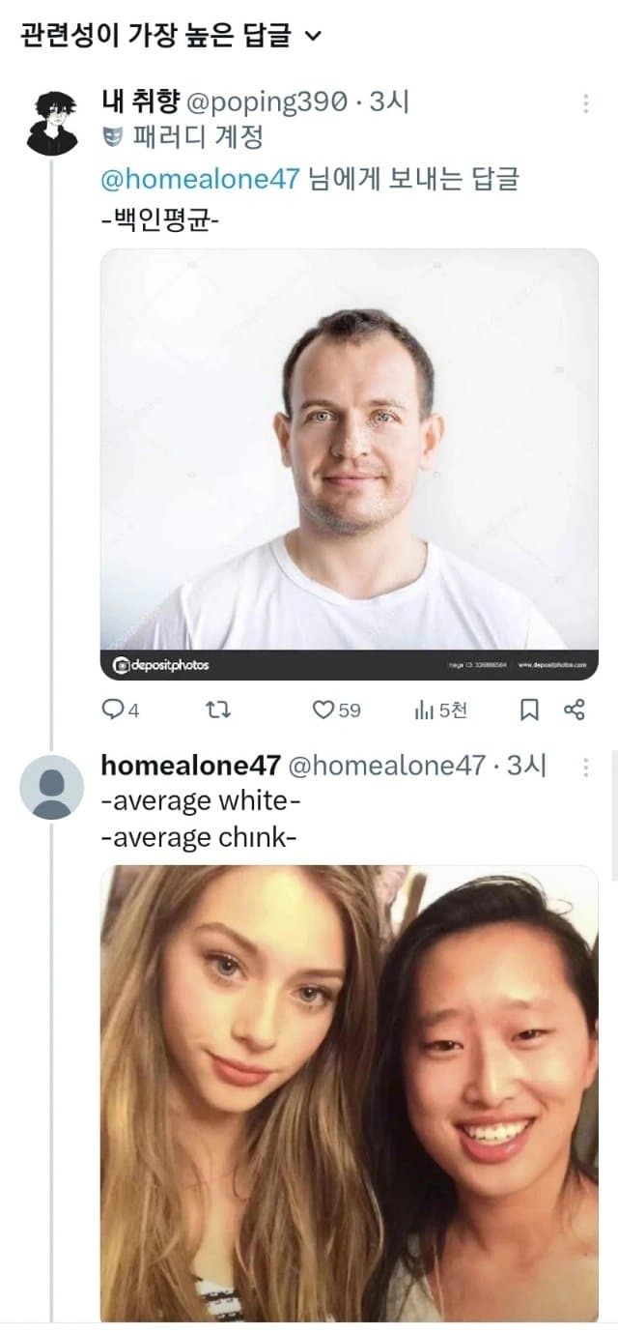
Task: Open more options for homealone47 reply
Action: point(586,768)
